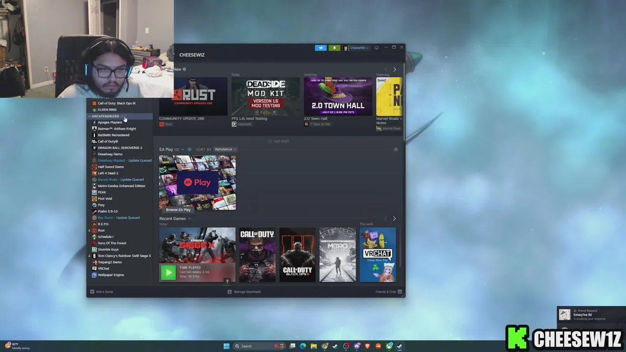
Task: Select Call of Duty® in library list
Action: pyautogui.click(x=108, y=141)
